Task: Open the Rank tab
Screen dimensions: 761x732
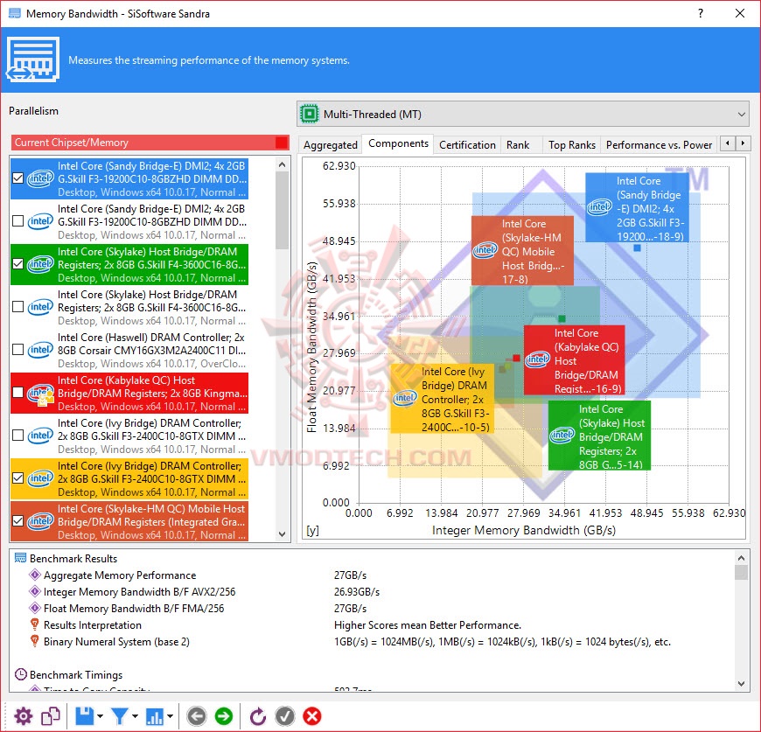Action: point(518,144)
